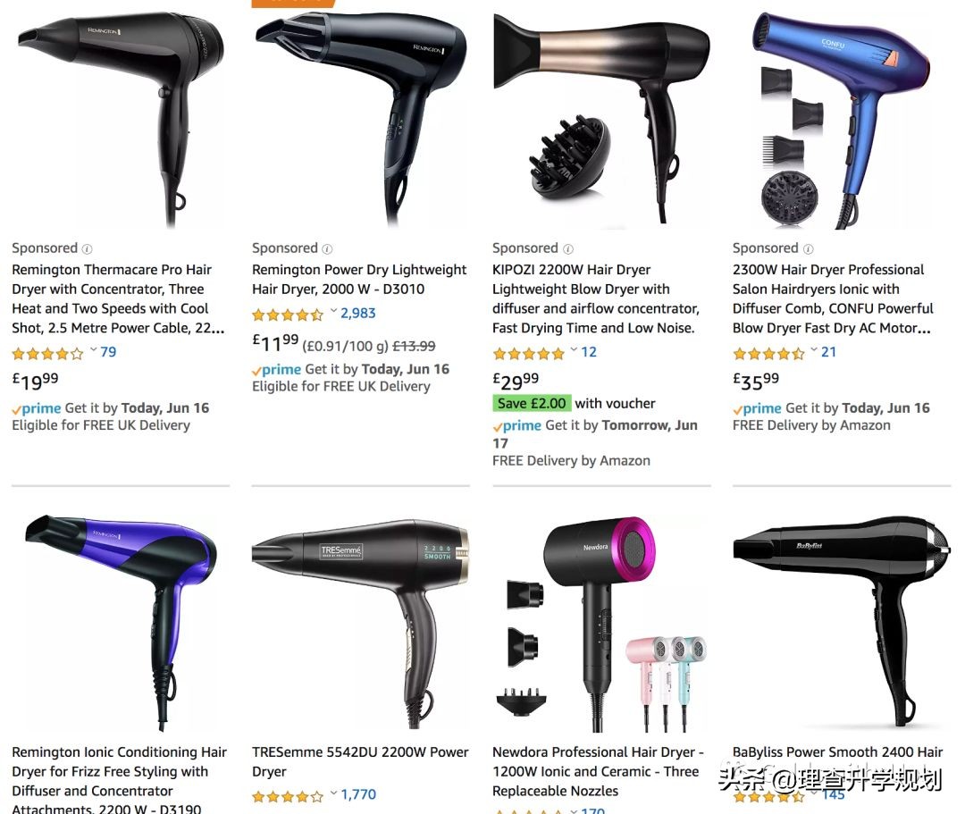965x814 pixels.
Task: Click the Sponsored info icon under the KIPOZI dryer
Action: point(568,249)
